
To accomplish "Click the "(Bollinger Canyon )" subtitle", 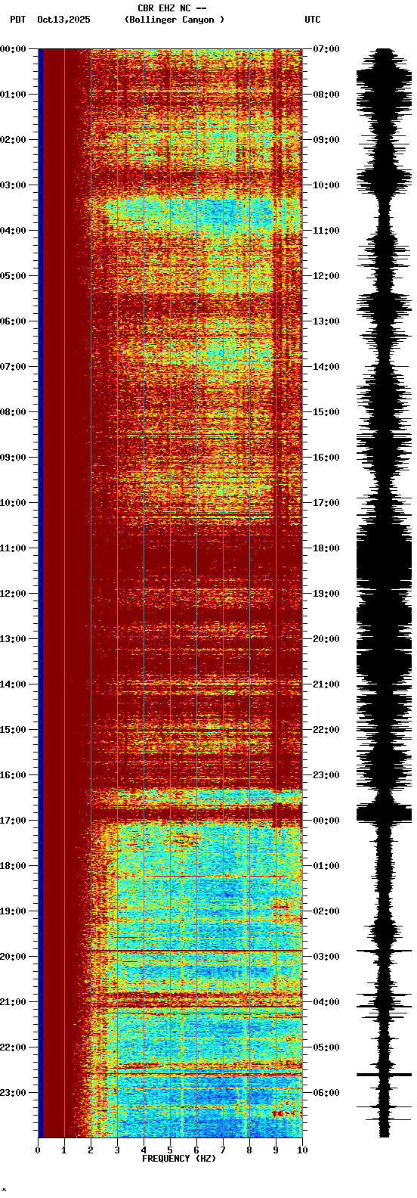I will point(175,20).
